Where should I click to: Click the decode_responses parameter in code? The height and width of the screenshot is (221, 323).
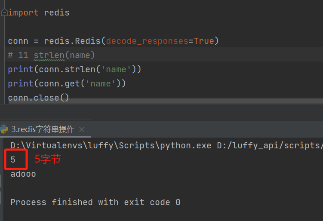pyautogui.click(x=147, y=41)
